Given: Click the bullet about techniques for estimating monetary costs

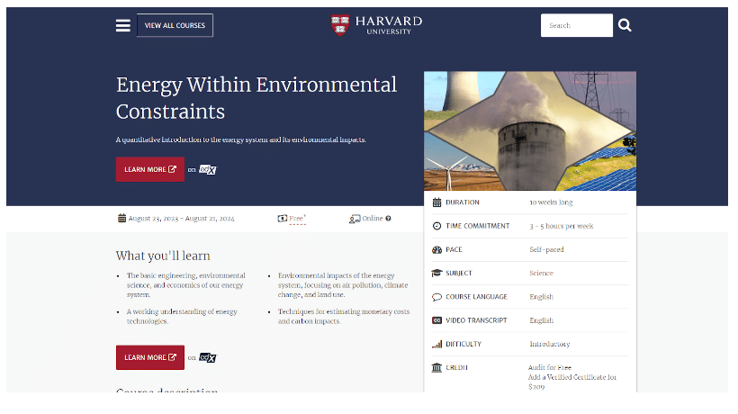Looking at the screenshot, I should coord(344,316).
